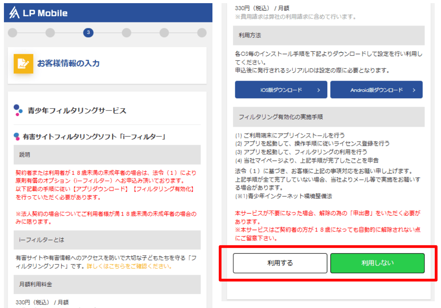441x308 pixels.
Task: Click the small dots icon beside 有害サイトフィルタリングソフト
Action: pyautogui.click(x=17, y=136)
